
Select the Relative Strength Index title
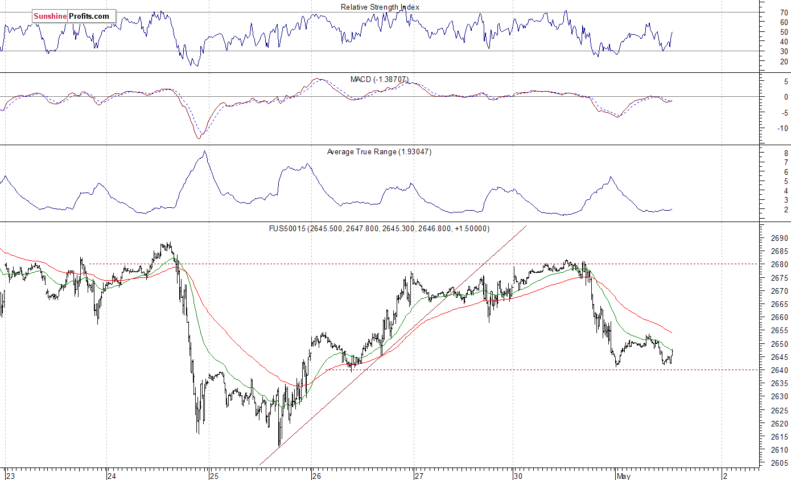click(380, 7)
